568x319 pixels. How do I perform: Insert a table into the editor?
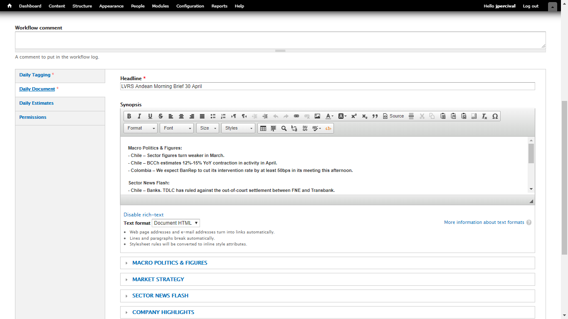click(x=263, y=128)
